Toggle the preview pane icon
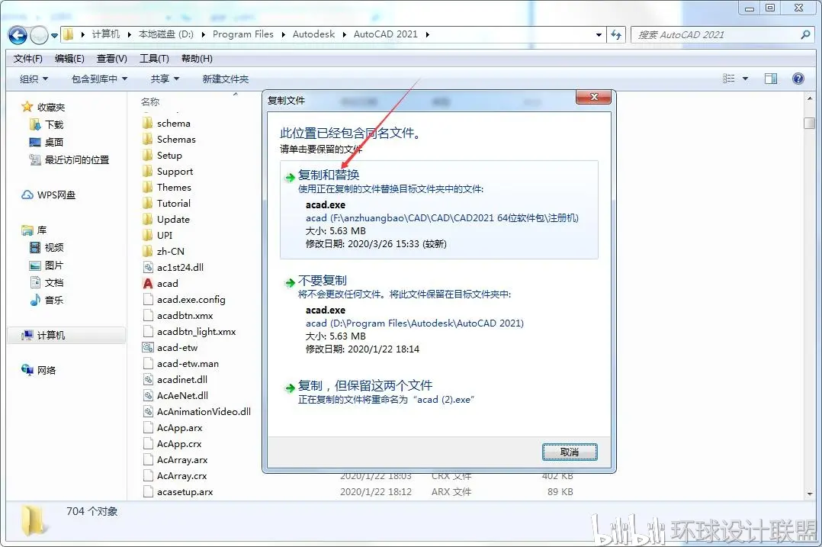Viewport: 822px width, 547px height. [771, 79]
